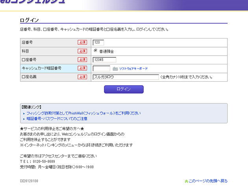Click the 必須 badge in 店番号 row
Screen dimensions: 248x188
[82, 42]
